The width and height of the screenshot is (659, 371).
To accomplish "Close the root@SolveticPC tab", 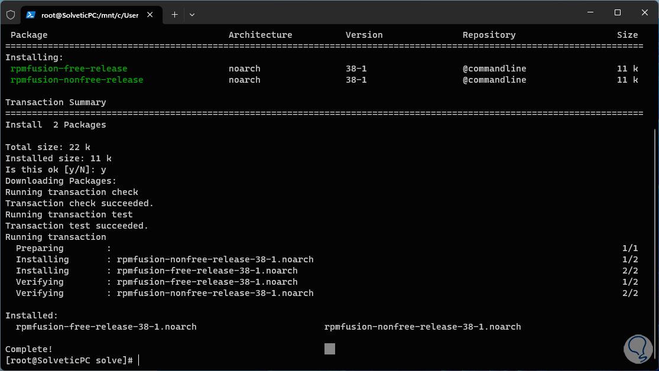I will click(150, 15).
